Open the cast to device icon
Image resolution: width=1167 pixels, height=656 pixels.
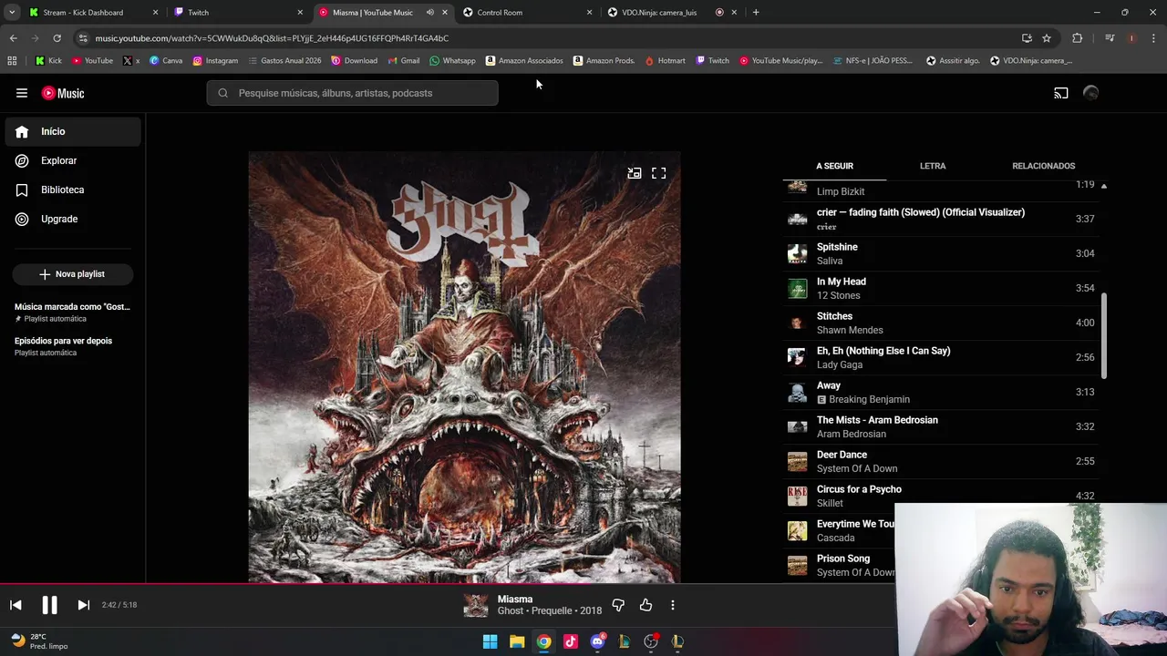(1061, 93)
